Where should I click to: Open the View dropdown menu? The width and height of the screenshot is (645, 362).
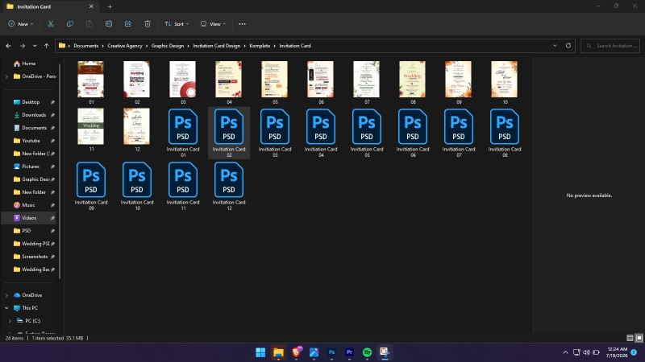(x=213, y=24)
